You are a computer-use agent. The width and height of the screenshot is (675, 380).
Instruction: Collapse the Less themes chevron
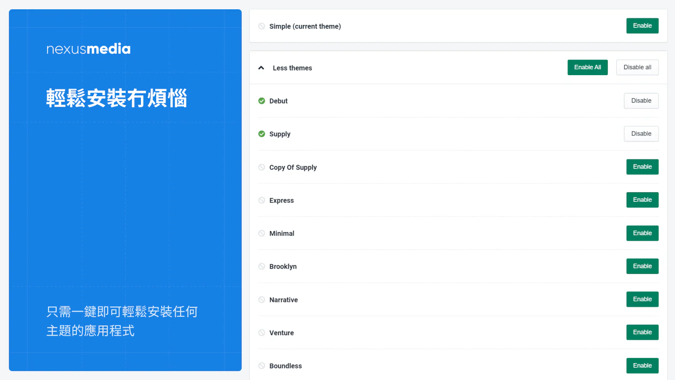pos(261,68)
